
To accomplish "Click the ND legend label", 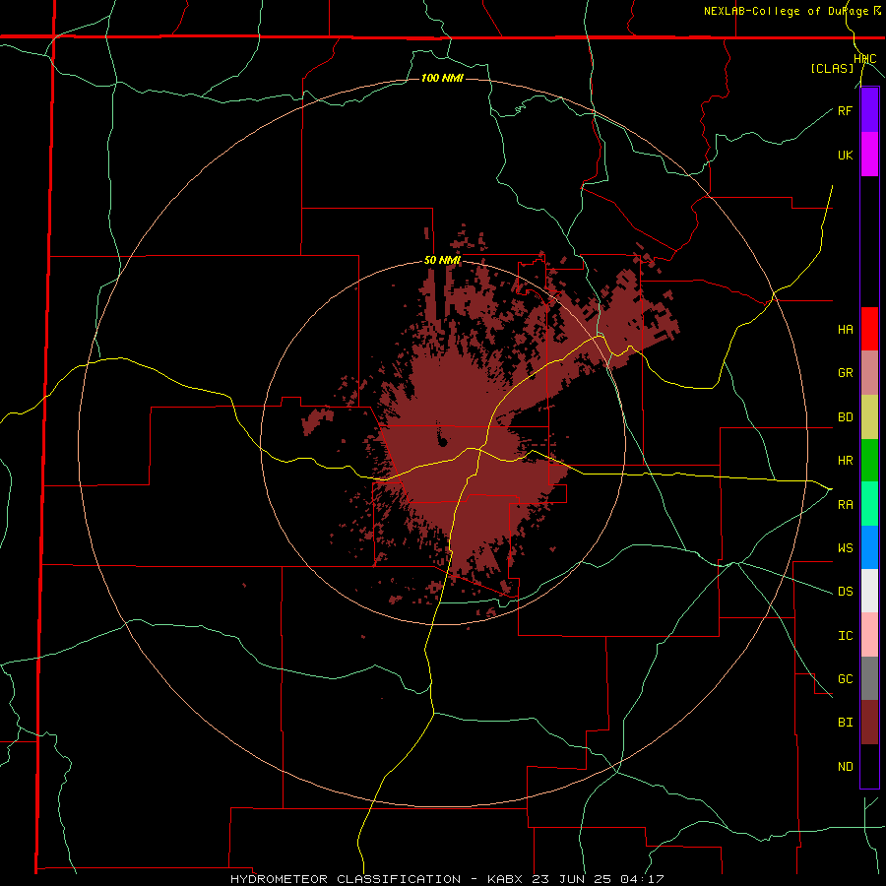I will [x=845, y=767].
